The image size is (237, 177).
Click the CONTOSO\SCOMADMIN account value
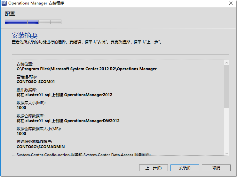tap(41, 147)
